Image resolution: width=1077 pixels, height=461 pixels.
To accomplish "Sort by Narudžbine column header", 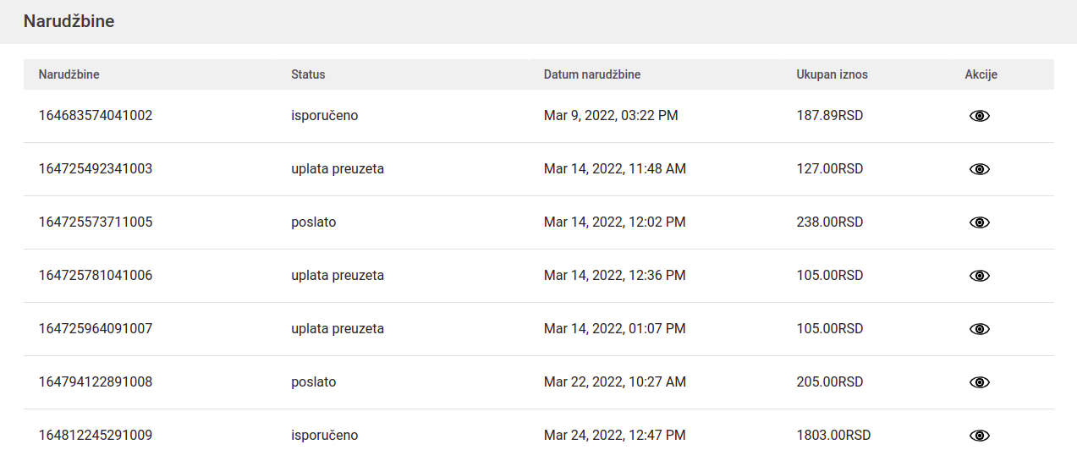I will point(69,74).
